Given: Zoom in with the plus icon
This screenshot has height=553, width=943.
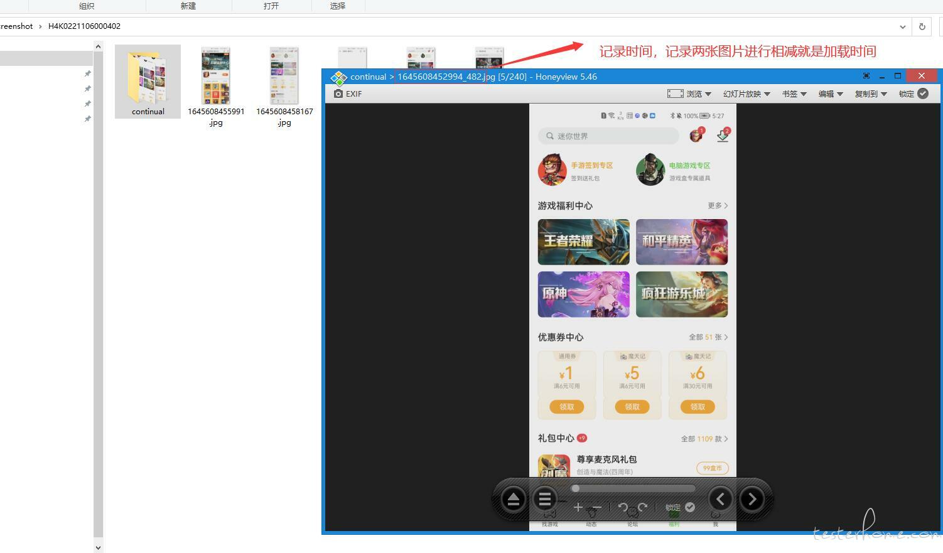Looking at the screenshot, I should (x=578, y=507).
